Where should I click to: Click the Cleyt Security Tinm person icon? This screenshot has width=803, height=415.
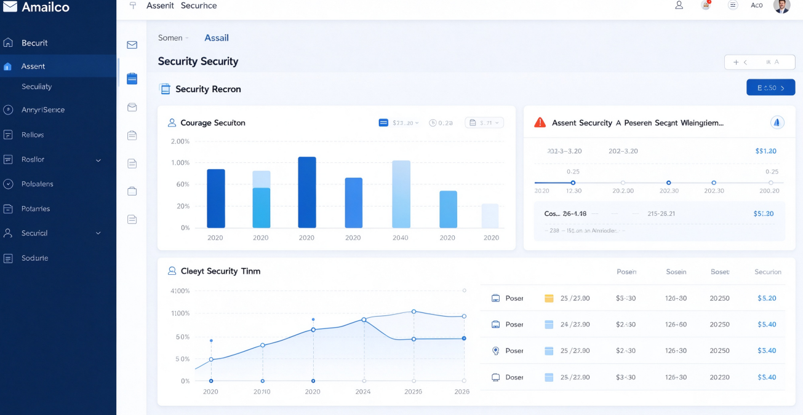172,271
